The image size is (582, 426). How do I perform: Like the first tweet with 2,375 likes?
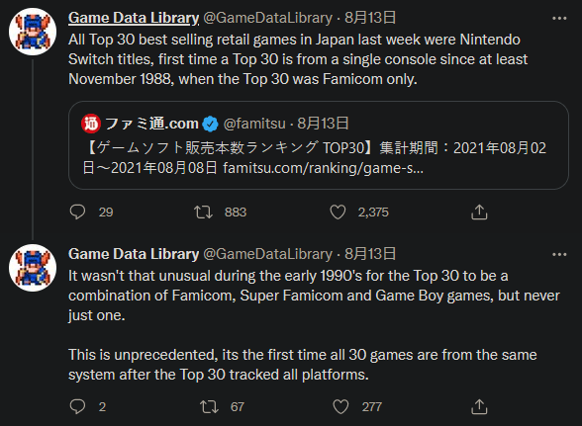pos(338,213)
